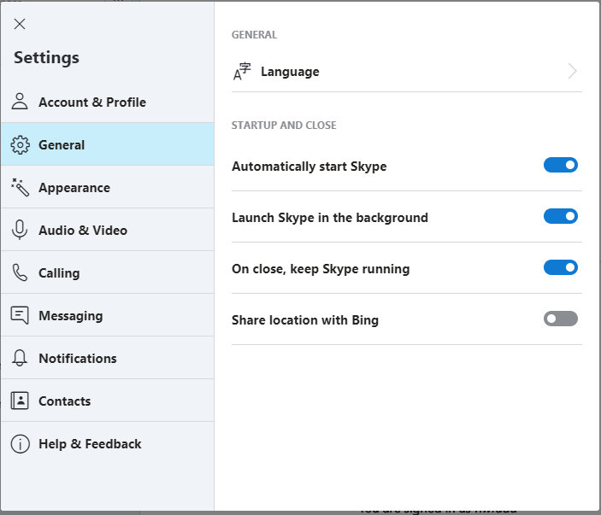Switch to Calling settings
This screenshot has width=601, height=515.
click(108, 272)
